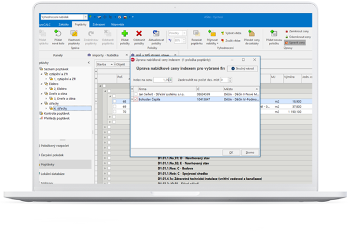Click Odemknout ceny unlock icon
The height and width of the screenshot is (242, 349).
point(287,37)
